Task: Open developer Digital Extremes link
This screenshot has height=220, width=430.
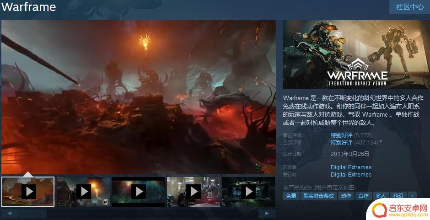Action: 351,167
